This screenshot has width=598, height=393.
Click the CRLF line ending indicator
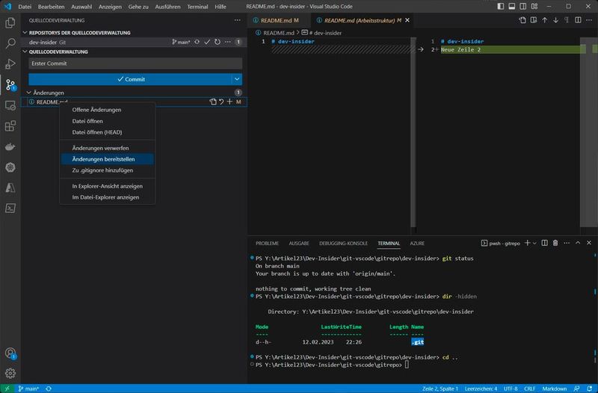point(530,389)
